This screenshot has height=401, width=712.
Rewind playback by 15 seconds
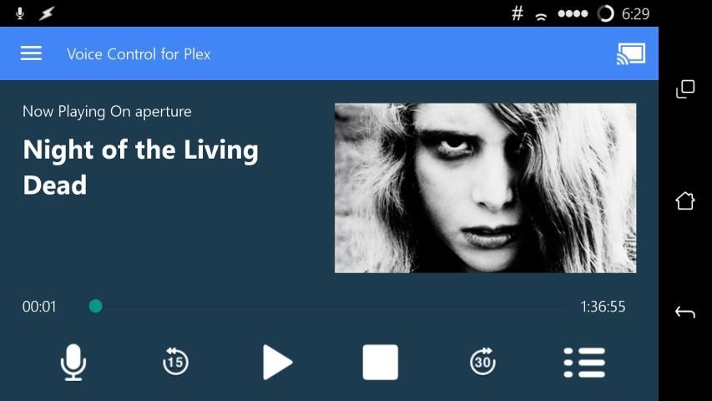pos(175,363)
